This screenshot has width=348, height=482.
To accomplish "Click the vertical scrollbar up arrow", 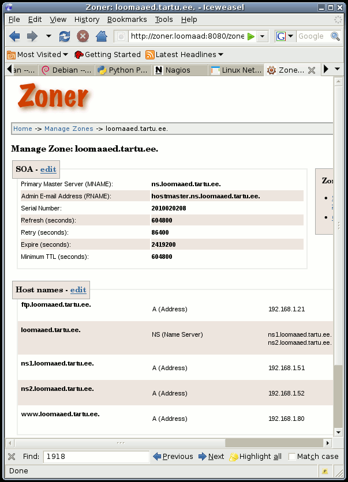I will point(338,81).
